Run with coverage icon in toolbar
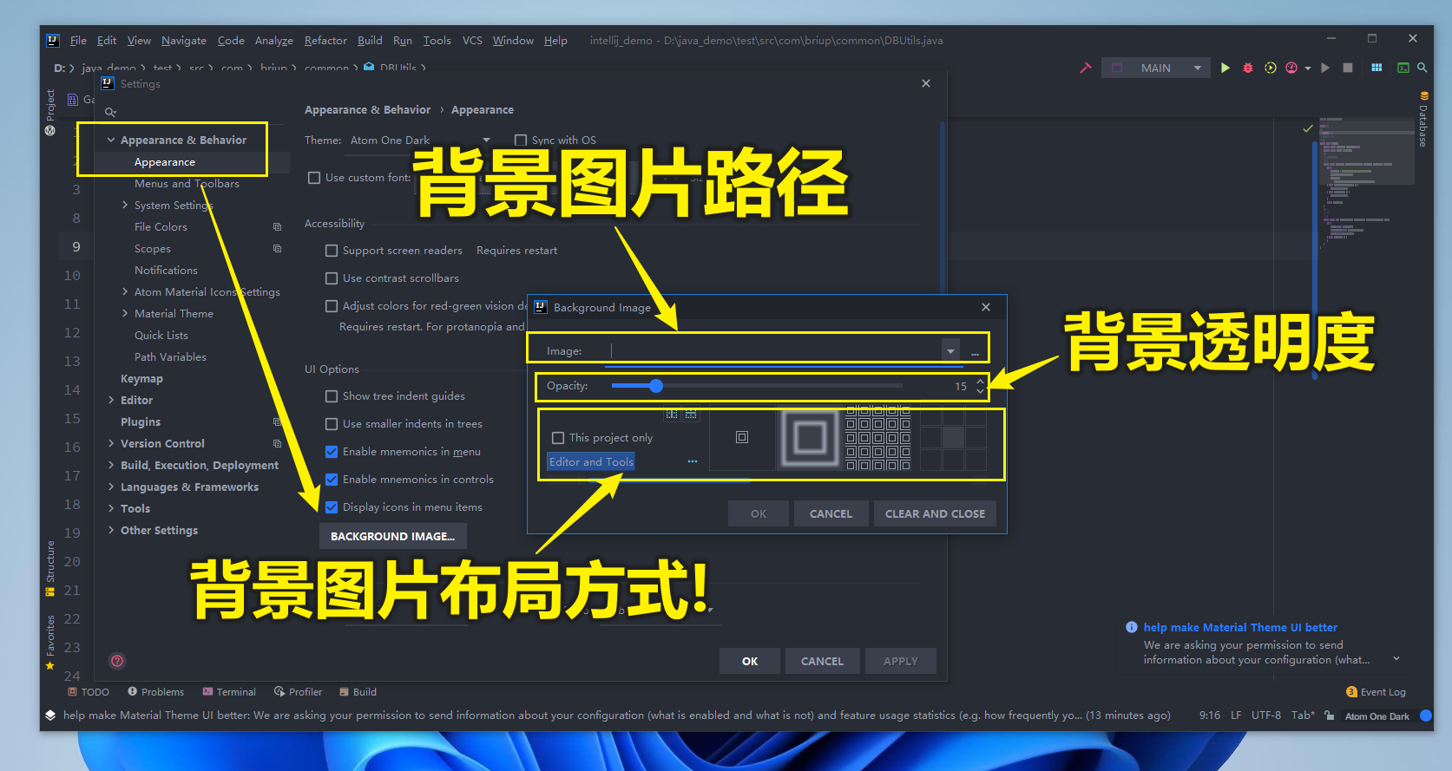The width and height of the screenshot is (1452, 771). coord(1271,68)
